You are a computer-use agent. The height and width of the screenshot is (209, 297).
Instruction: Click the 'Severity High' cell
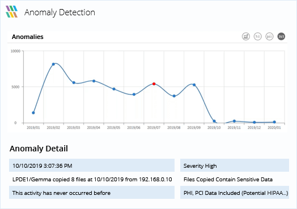(x=235, y=166)
